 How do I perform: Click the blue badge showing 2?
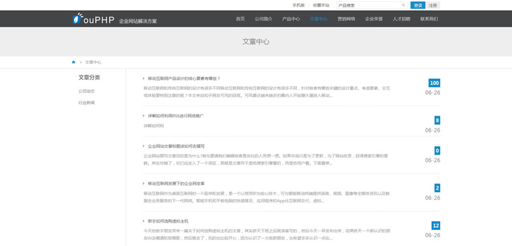tap(437, 188)
